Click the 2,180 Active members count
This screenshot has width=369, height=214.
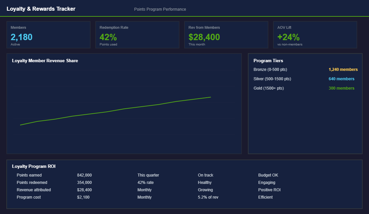(21, 37)
